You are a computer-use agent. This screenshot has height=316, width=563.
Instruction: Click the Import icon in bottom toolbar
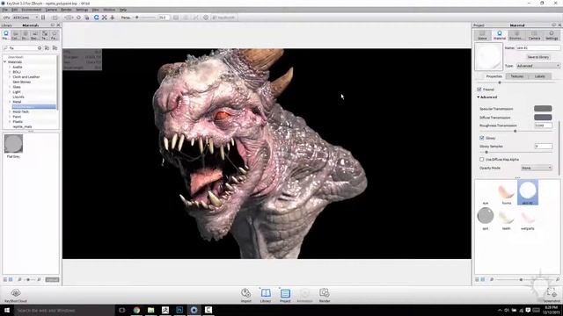[246, 293]
